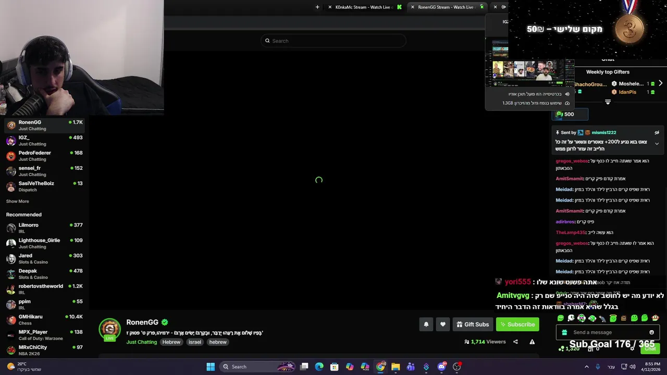This screenshot has width=667, height=375.
Task: Open Microsoft Teams from taskbar
Action: 411,367
